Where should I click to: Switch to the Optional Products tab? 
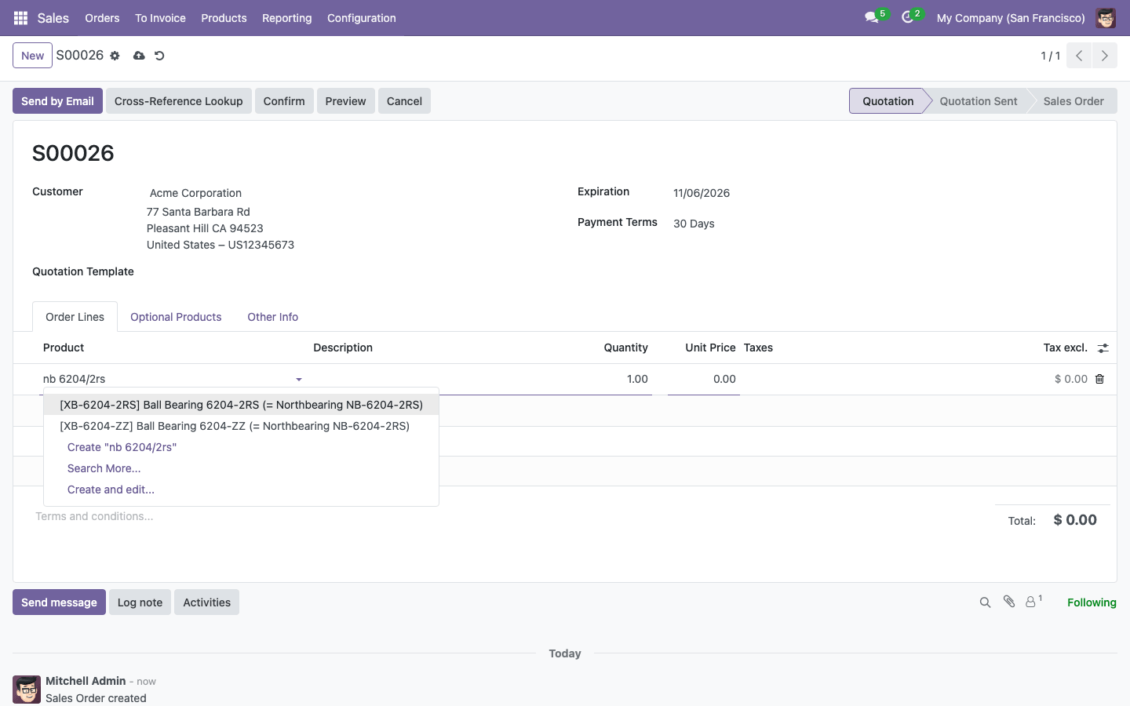(176, 317)
